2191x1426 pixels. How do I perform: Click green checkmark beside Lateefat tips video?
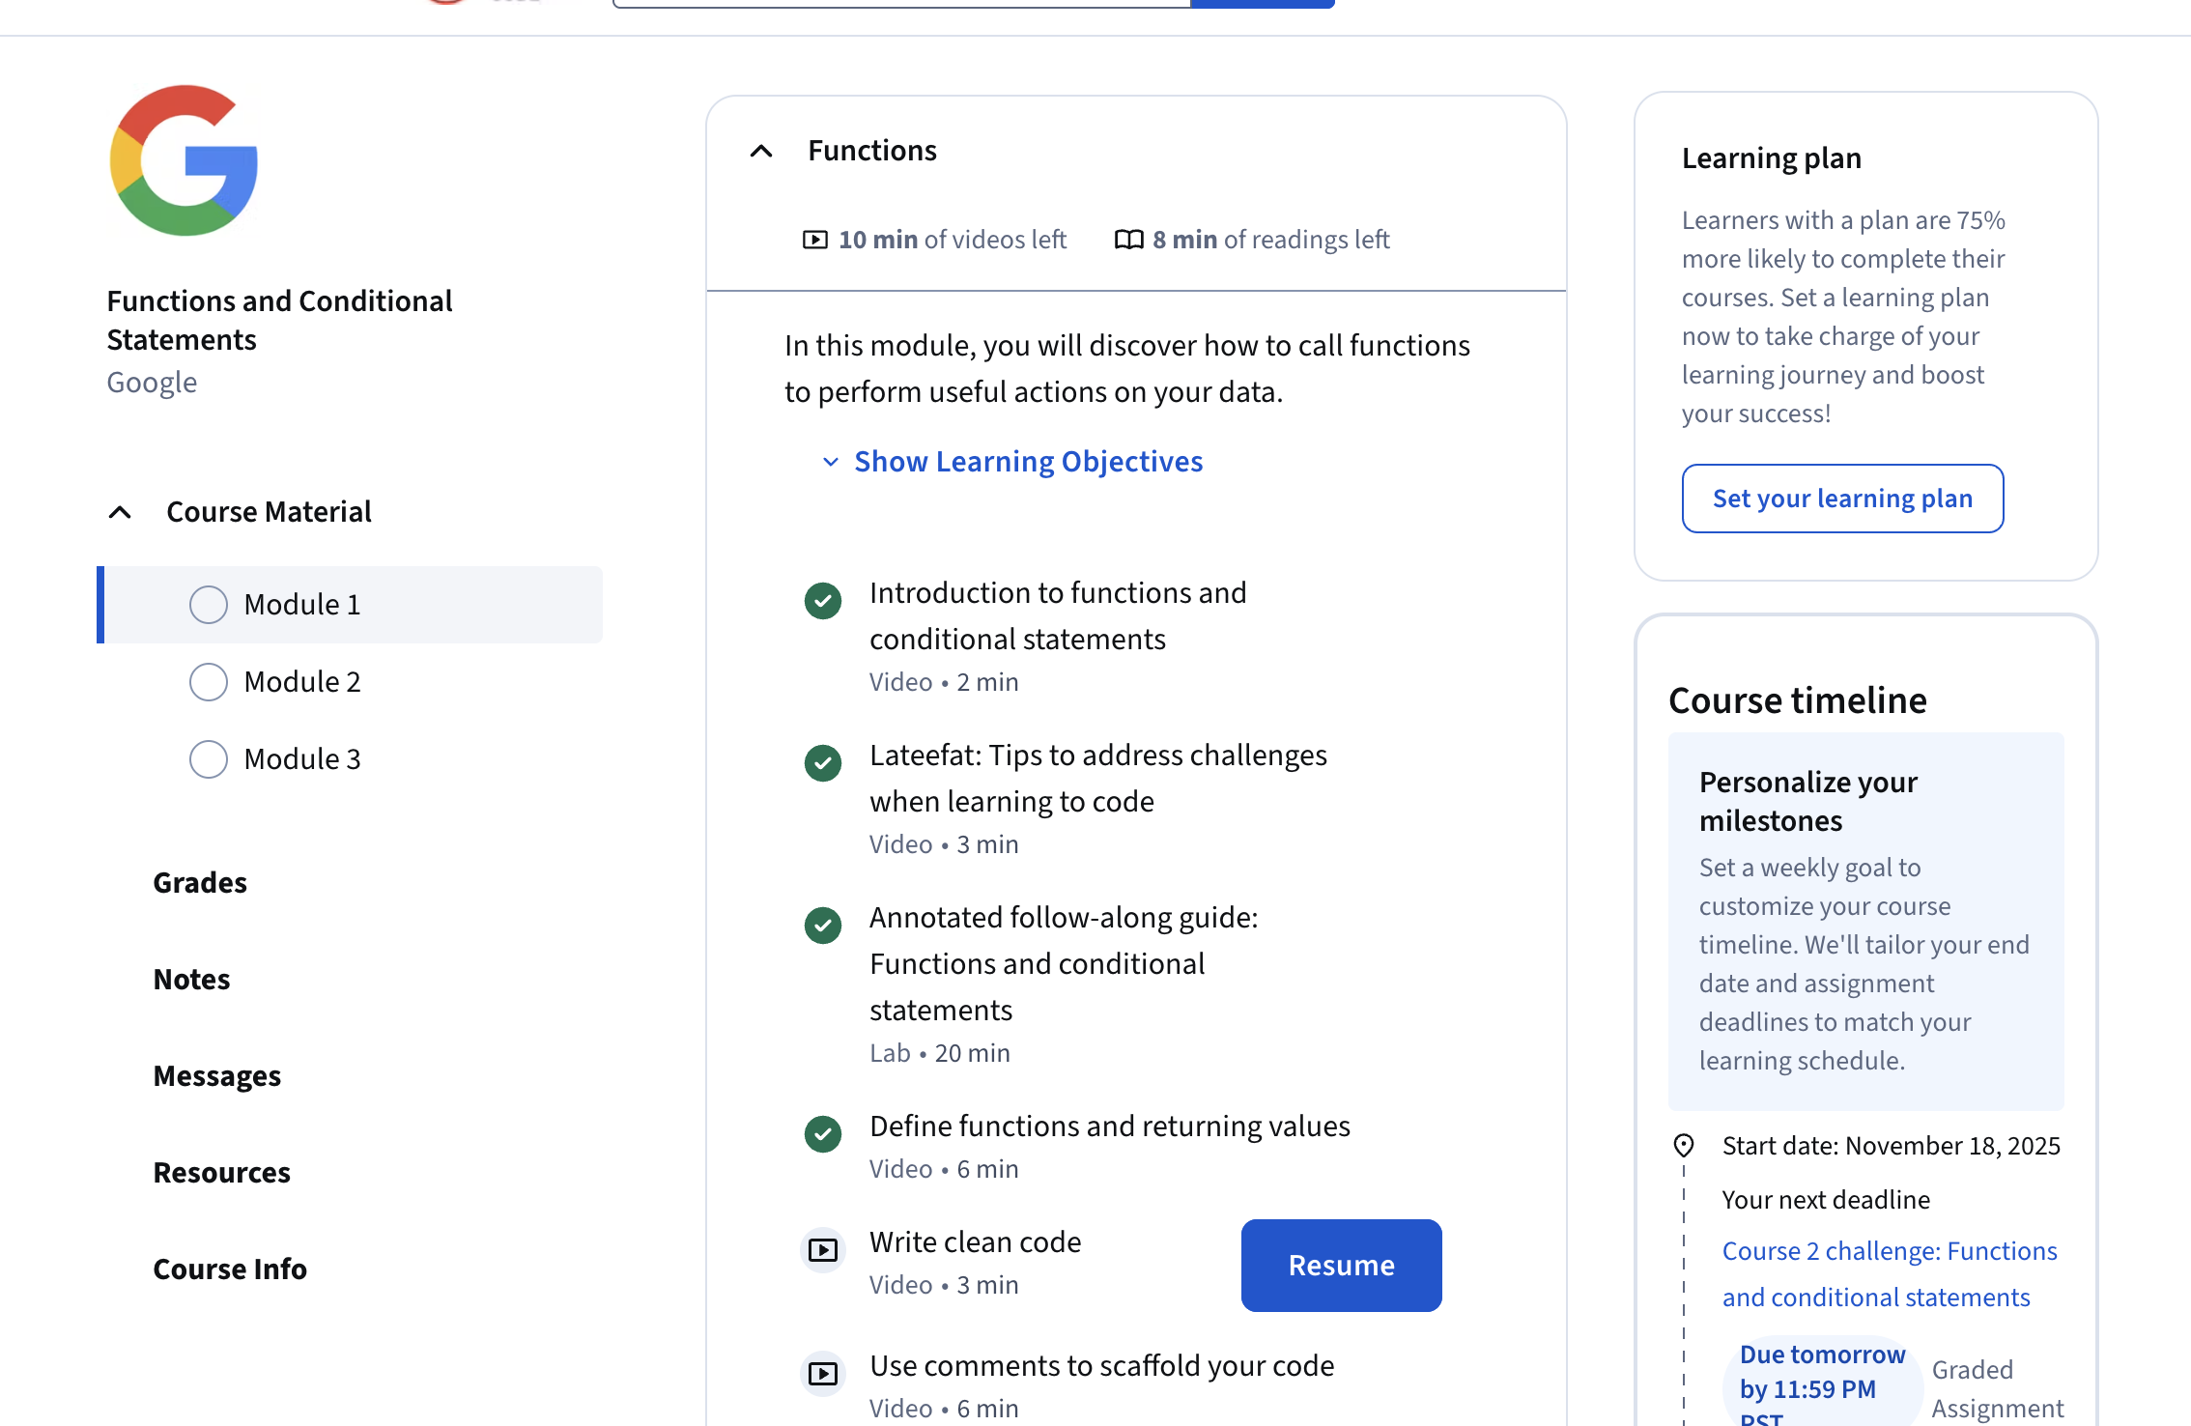coord(823,762)
